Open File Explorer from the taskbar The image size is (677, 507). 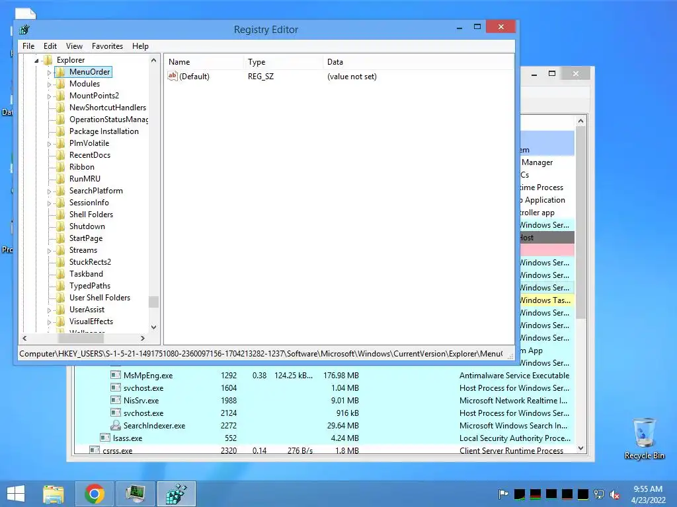click(54, 494)
